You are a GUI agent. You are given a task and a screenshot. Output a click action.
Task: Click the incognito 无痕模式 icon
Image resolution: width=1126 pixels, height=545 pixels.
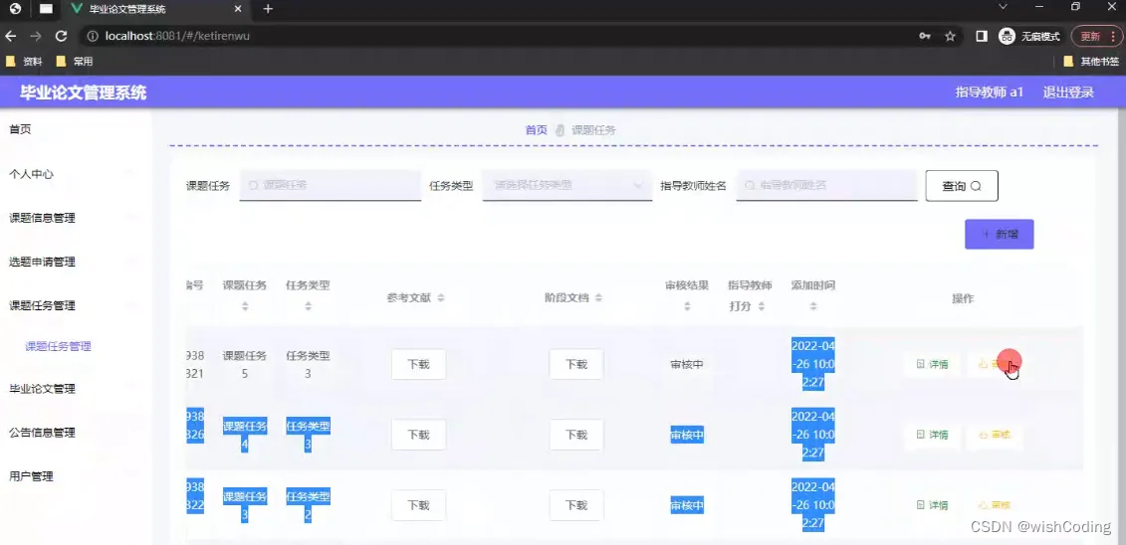(x=1007, y=36)
